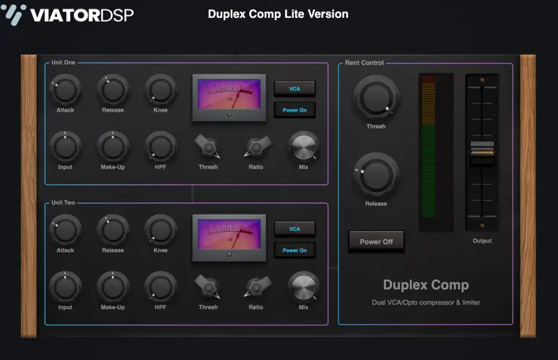The image size is (558, 360).
Task: Click the Attack knob in Unit One
Action: click(x=65, y=90)
